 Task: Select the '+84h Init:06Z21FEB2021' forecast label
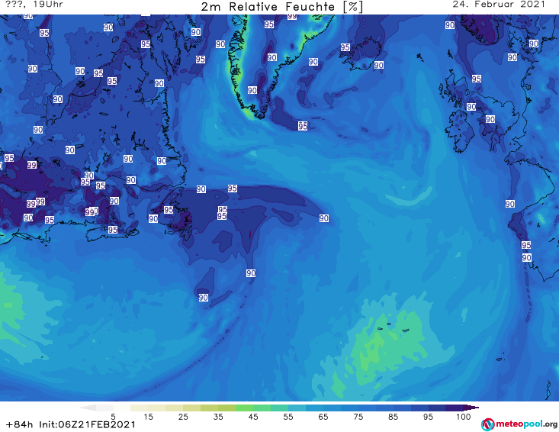coord(71,424)
